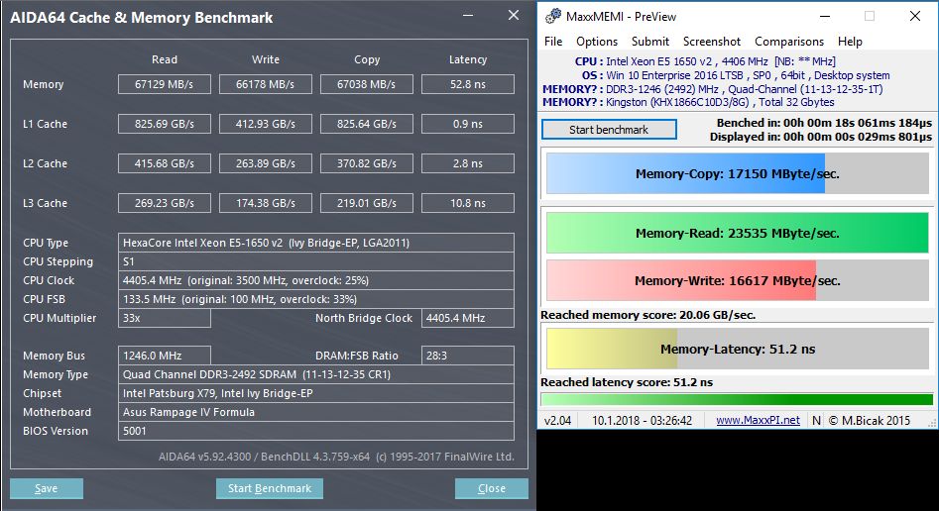This screenshot has height=511, width=939.
Task: Click L3 Cache Copy value 219.01 GB/s
Action: point(367,203)
